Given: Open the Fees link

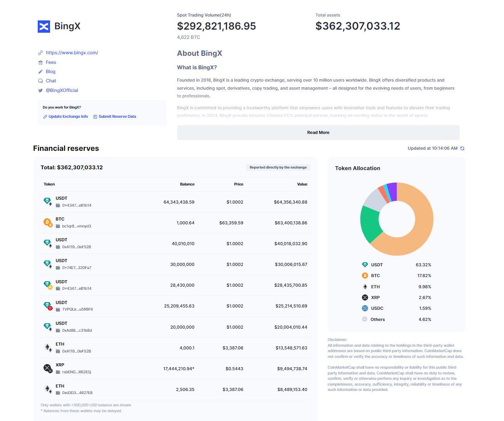Looking at the screenshot, I should pos(51,62).
